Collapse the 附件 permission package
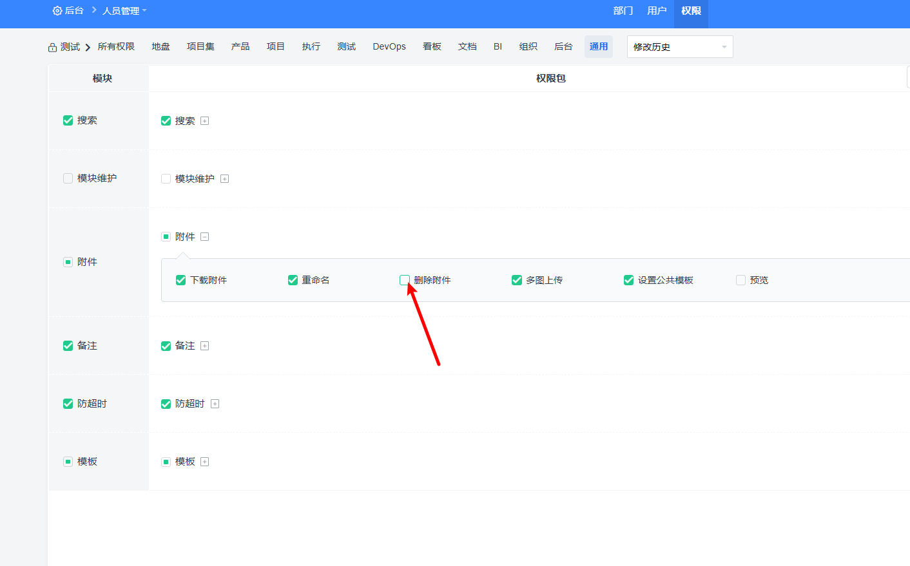910x566 pixels. click(205, 237)
